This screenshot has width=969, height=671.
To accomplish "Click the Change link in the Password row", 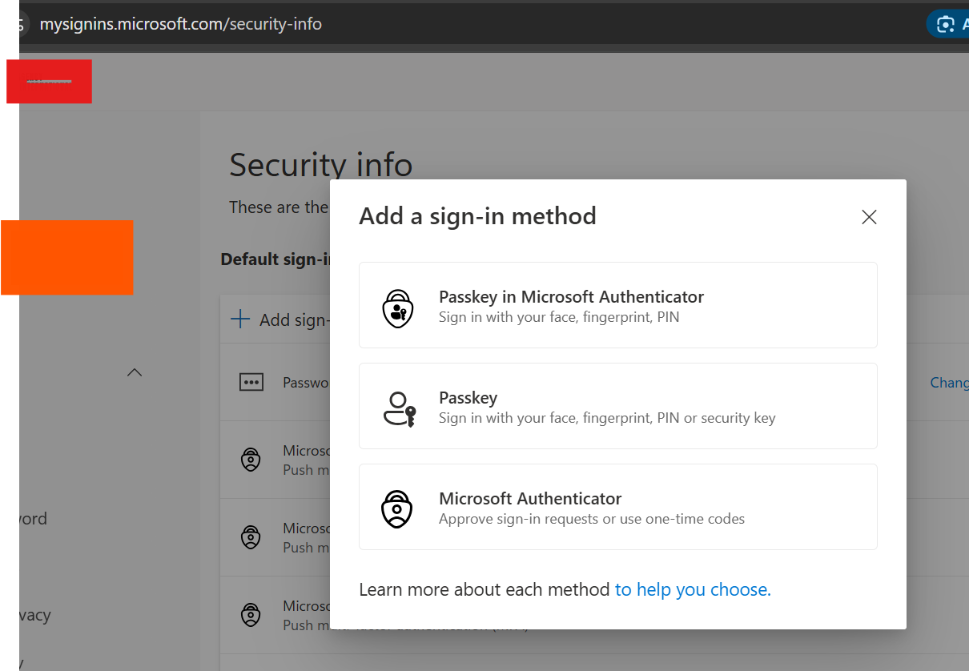I will click(949, 383).
